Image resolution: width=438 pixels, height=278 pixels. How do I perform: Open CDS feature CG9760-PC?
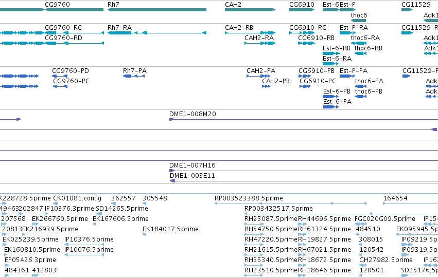[60, 86]
